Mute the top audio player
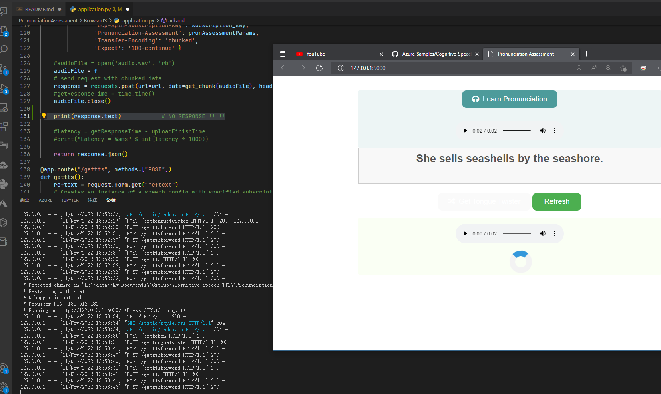 [x=543, y=131]
